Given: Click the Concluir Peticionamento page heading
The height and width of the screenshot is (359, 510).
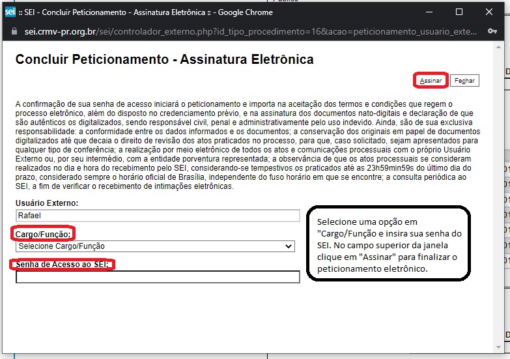Looking at the screenshot, I should pyautogui.click(x=164, y=59).
